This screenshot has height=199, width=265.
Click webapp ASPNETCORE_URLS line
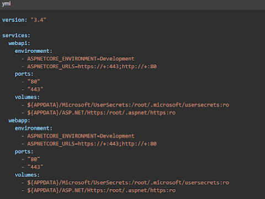(x=92, y=144)
